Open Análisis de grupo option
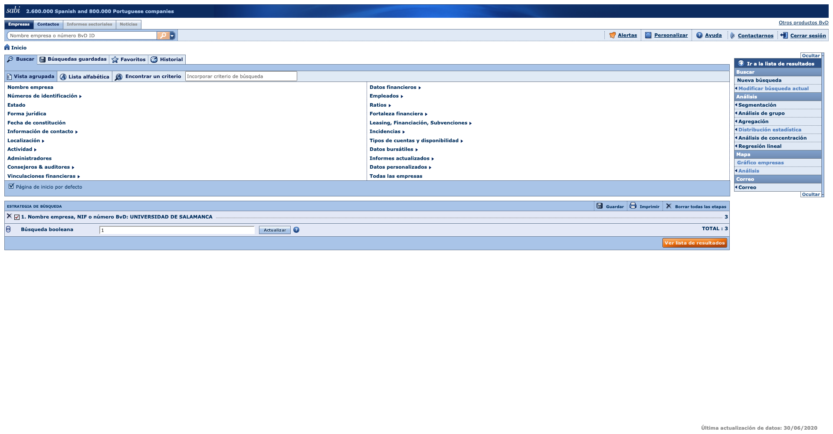This screenshot has width=833, height=434. tap(761, 113)
